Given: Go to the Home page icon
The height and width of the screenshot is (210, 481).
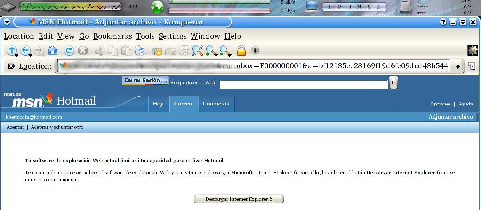Looking at the screenshot, I should point(53,50).
